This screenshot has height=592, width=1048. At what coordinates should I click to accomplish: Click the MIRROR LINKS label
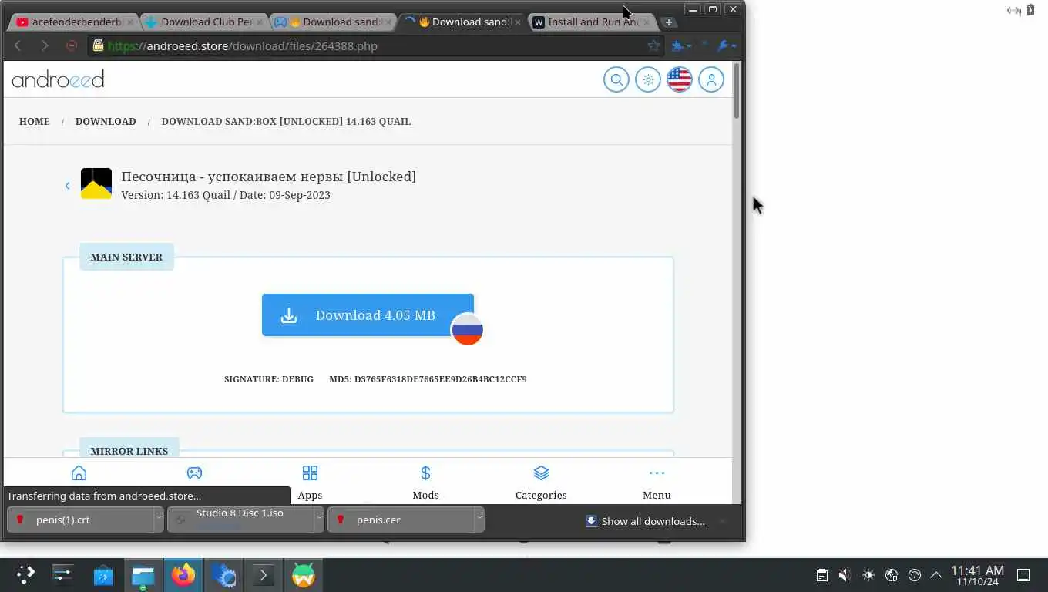(x=129, y=450)
